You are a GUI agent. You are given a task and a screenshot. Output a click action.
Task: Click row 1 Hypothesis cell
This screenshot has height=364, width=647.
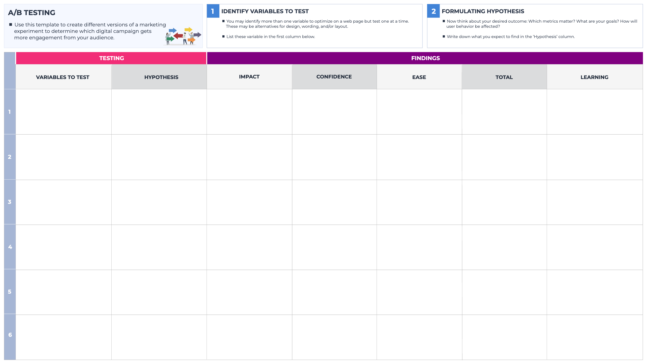[159, 112]
